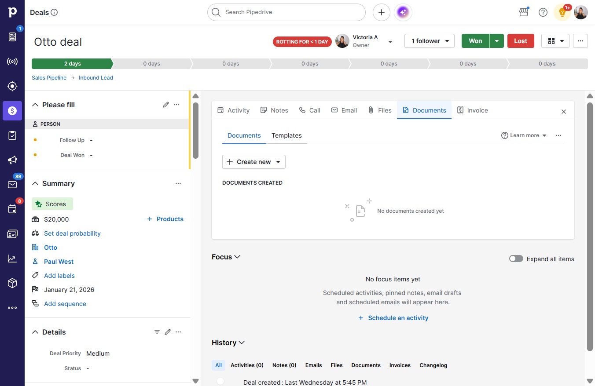
Task: Open the dropdown arrow next to Won
Action: 497,41
